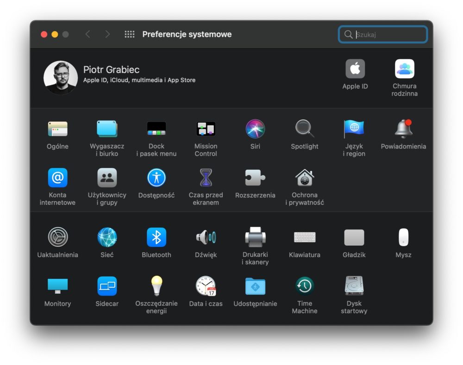The width and height of the screenshot is (463, 365).
Task: Open Mission Control preferences
Action: coord(206,129)
